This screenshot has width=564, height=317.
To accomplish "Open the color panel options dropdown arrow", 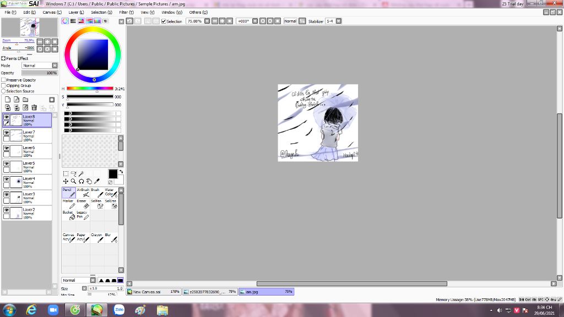I will point(121,21).
